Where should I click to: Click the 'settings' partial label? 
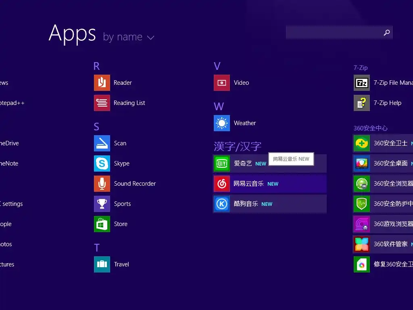click(13, 204)
